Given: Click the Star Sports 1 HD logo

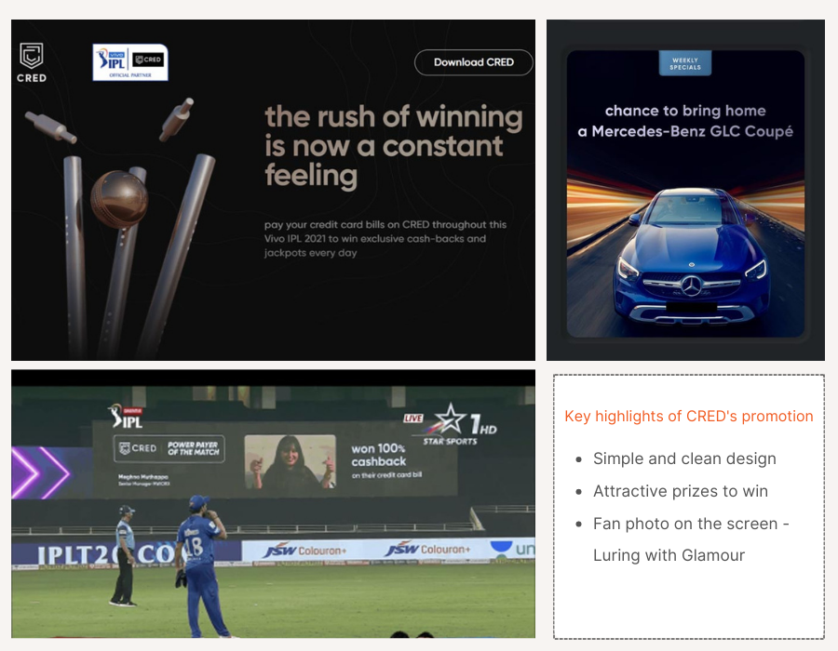Looking at the screenshot, I should [460, 425].
